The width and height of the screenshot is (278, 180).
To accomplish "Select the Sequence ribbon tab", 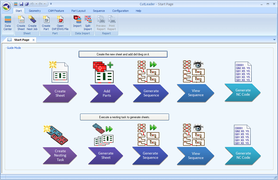I will tap(99, 11).
